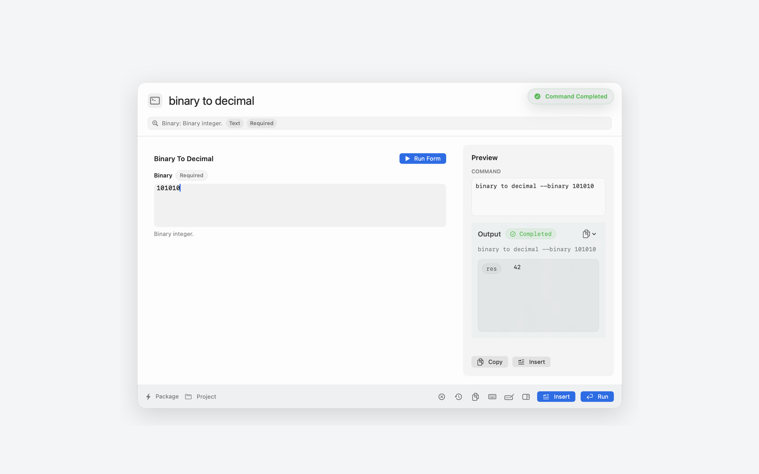Viewport: 759px width, 474px height.
Task: Toggle the sidebar panel icon
Action: 526,397
